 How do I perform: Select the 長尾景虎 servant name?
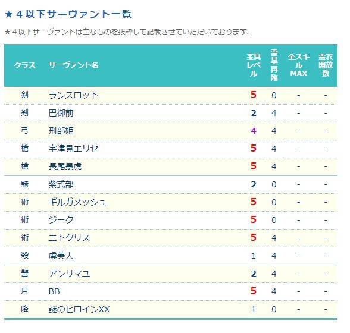(x=65, y=166)
